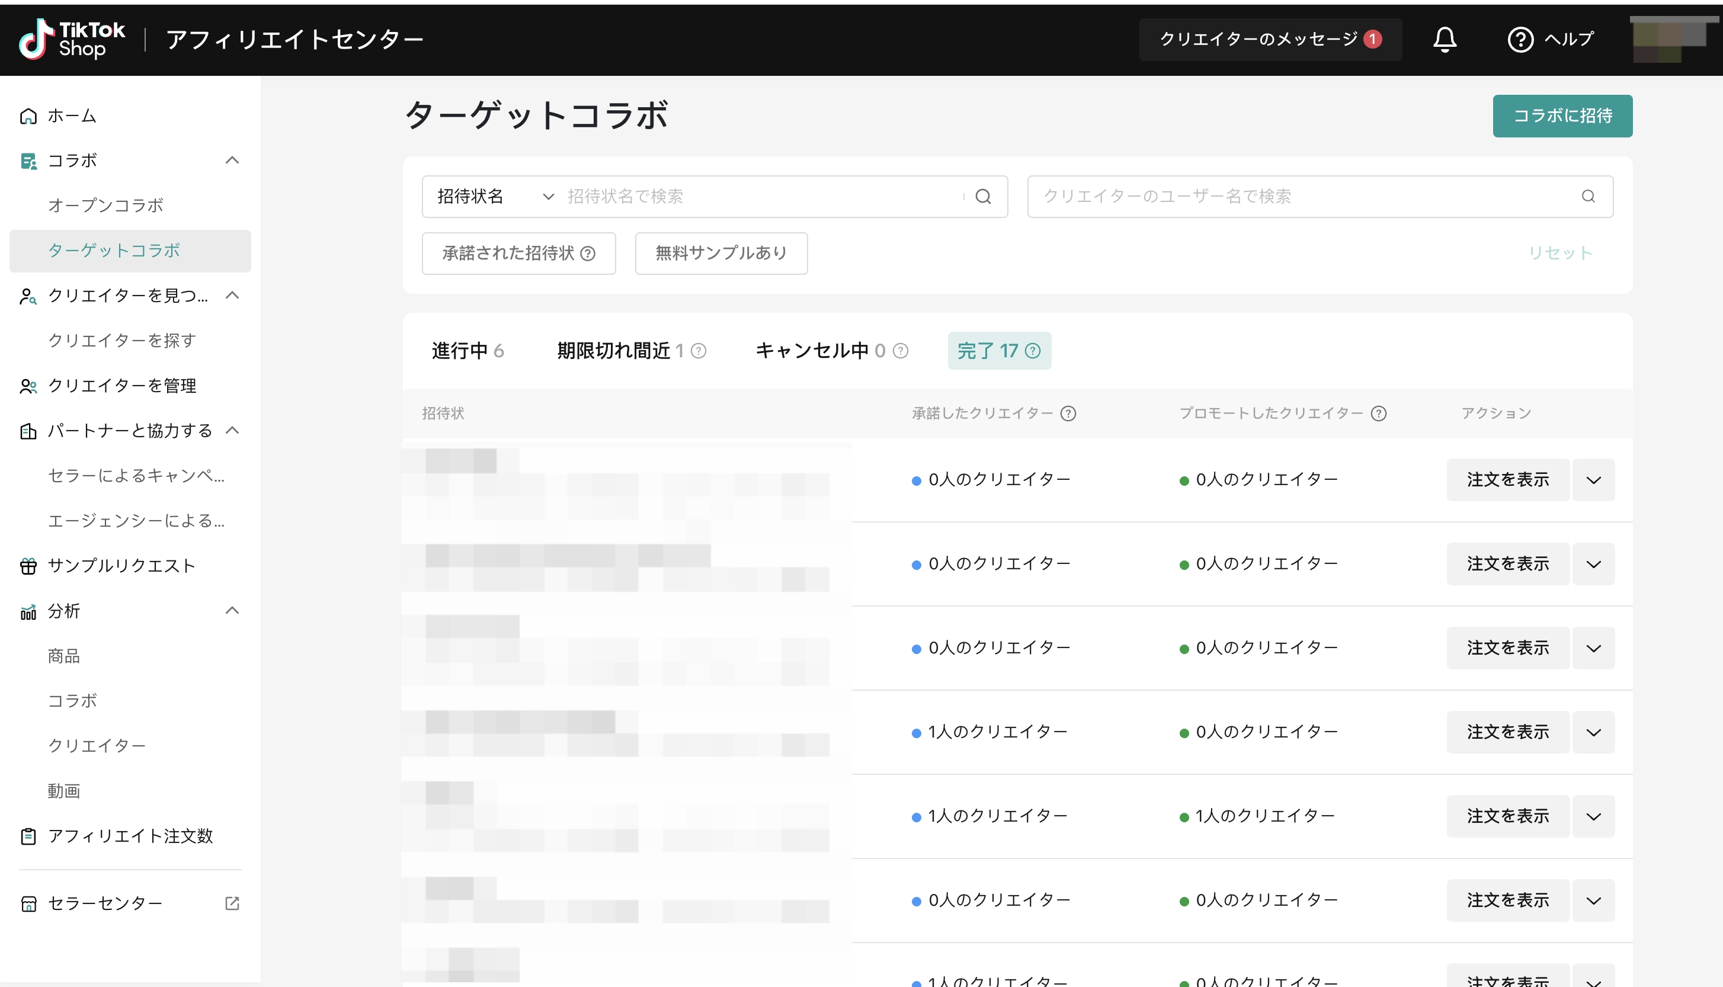This screenshot has width=1723, height=987.
Task: Click the クリエイターのユーザー名で検索 input field
Action: [1320, 197]
